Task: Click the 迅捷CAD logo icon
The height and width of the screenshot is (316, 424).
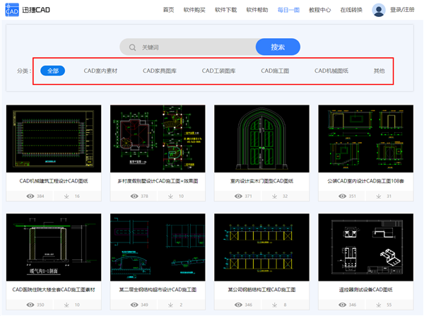Action: (x=12, y=10)
